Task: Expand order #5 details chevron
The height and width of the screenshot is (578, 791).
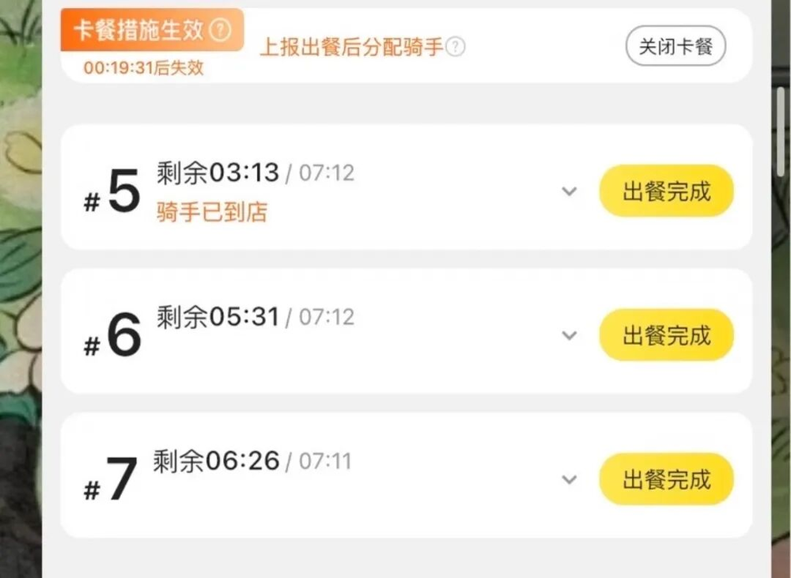Action: click(x=570, y=191)
